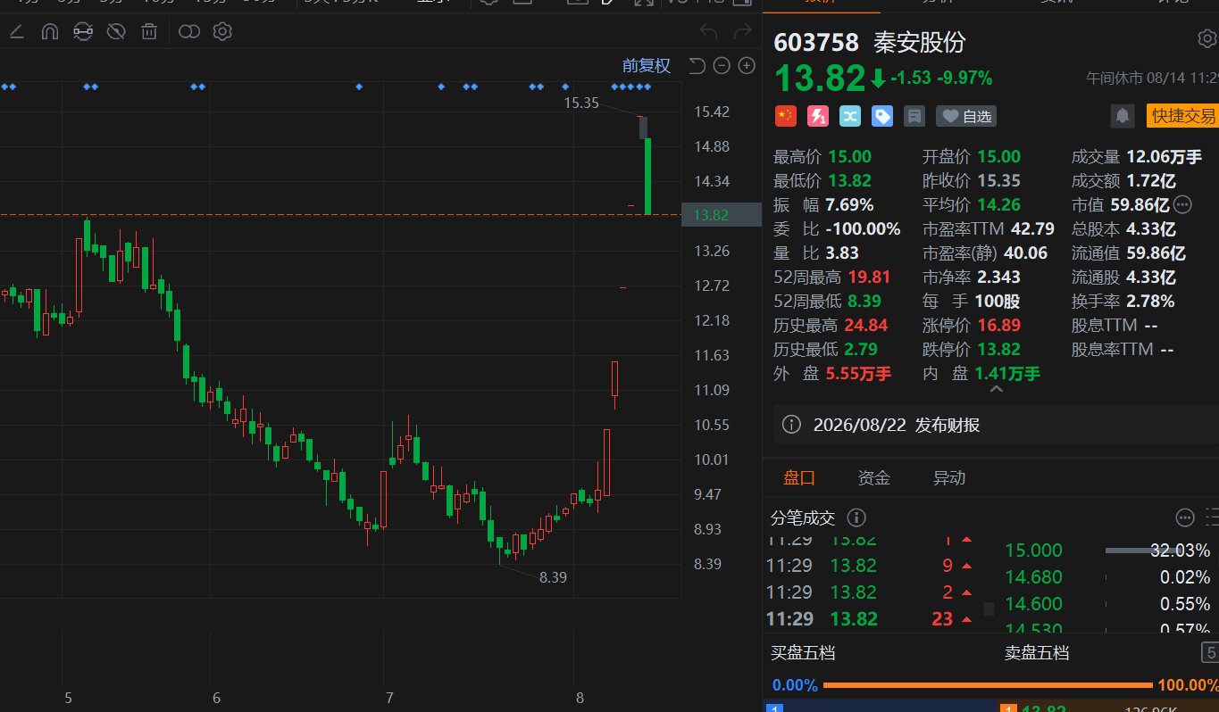Screen dimensions: 1219x712
Task: Click stock code 603758
Action: coord(816,42)
